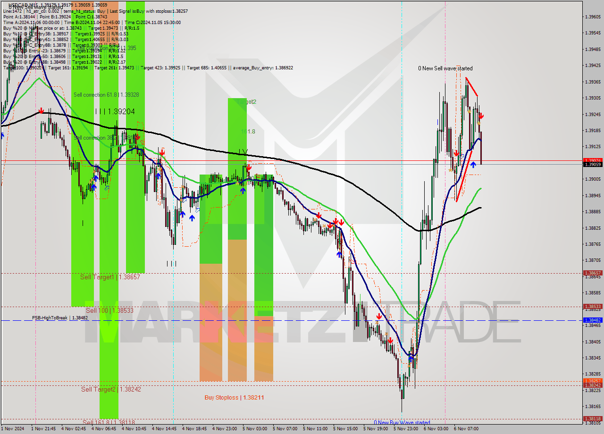Click the '5 Nov 23:00' time axis label
The image size is (604, 434).
coord(406,429)
